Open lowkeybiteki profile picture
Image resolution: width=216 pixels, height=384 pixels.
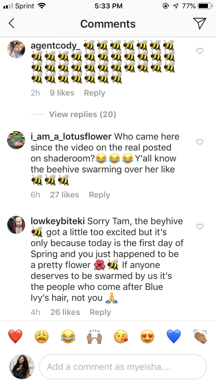16,225
